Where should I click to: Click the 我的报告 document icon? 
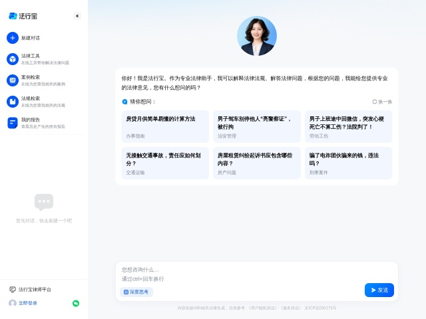coord(13,123)
